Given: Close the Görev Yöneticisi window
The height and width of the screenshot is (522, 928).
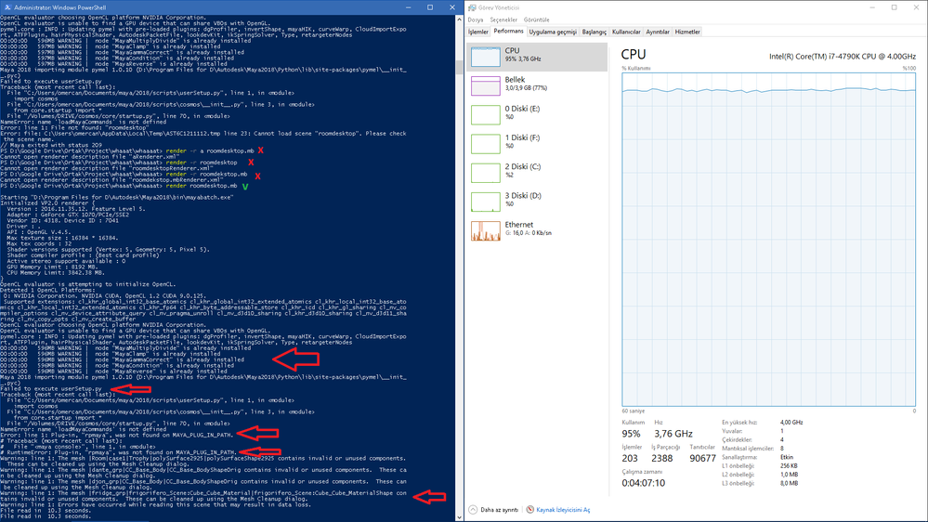Looking at the screenshot, I should click(916, 7).
